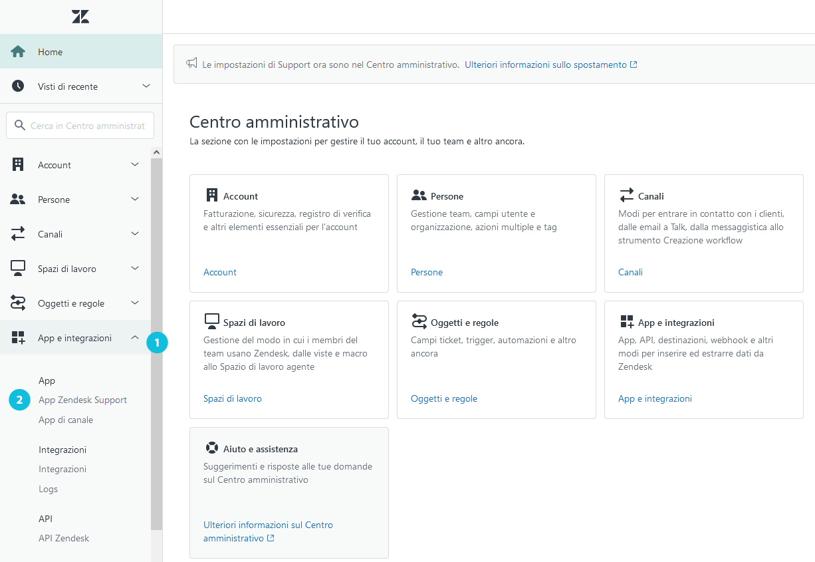Click the 'Cerca in Centro amministrativo' search field
The width and height of the screenshot is (815, 562).
80,125
